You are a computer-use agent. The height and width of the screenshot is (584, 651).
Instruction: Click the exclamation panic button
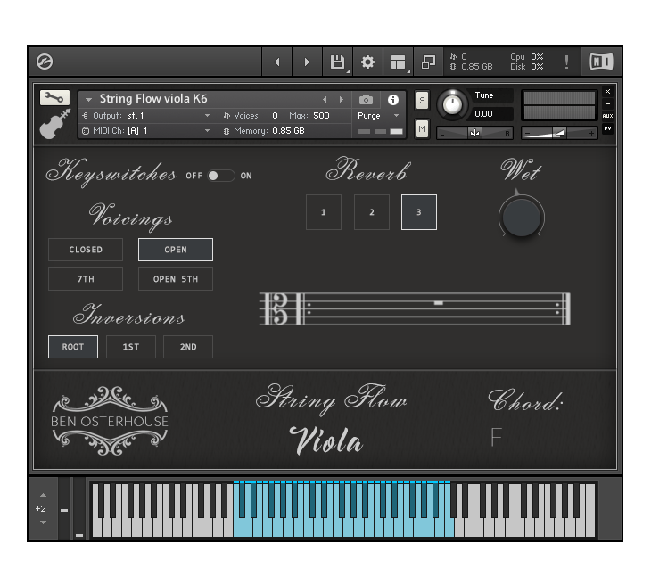(566, 62)
